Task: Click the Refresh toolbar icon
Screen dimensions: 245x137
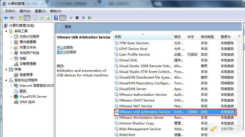Action: [41, 18]
